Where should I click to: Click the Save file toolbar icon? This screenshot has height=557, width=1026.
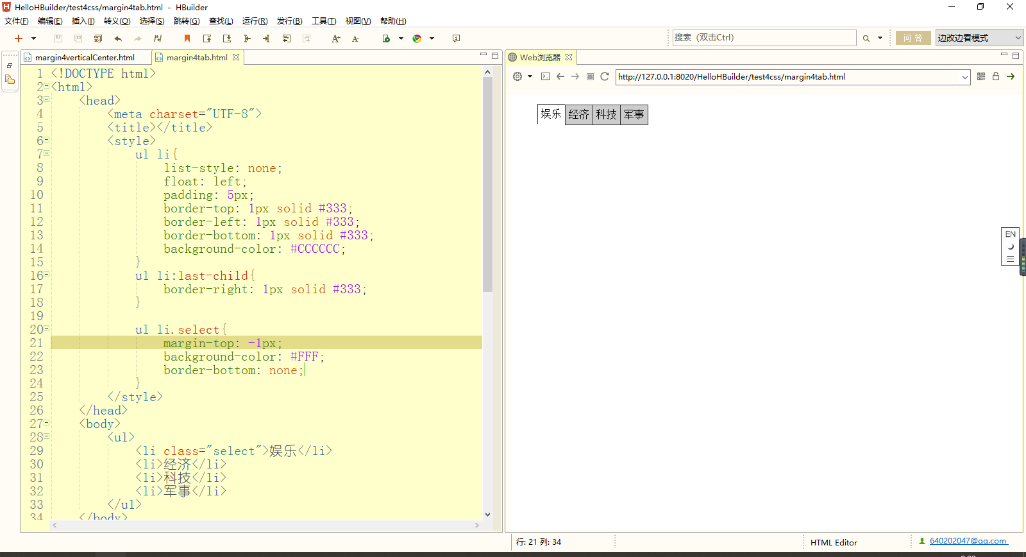58,39
